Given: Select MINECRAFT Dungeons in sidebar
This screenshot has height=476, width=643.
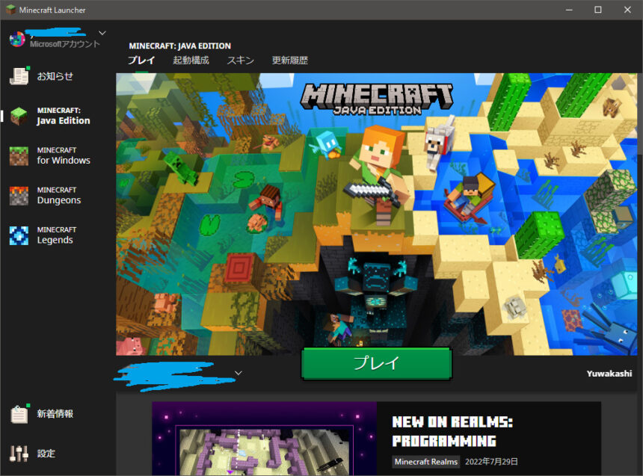Looking at the screenshot, I should (59, 196).
